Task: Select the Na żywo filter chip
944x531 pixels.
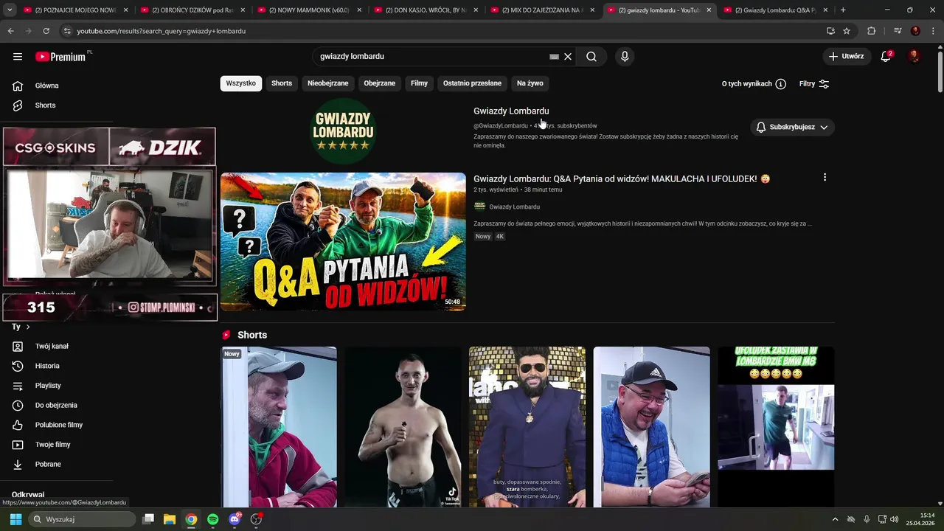Action: [530, 83]
